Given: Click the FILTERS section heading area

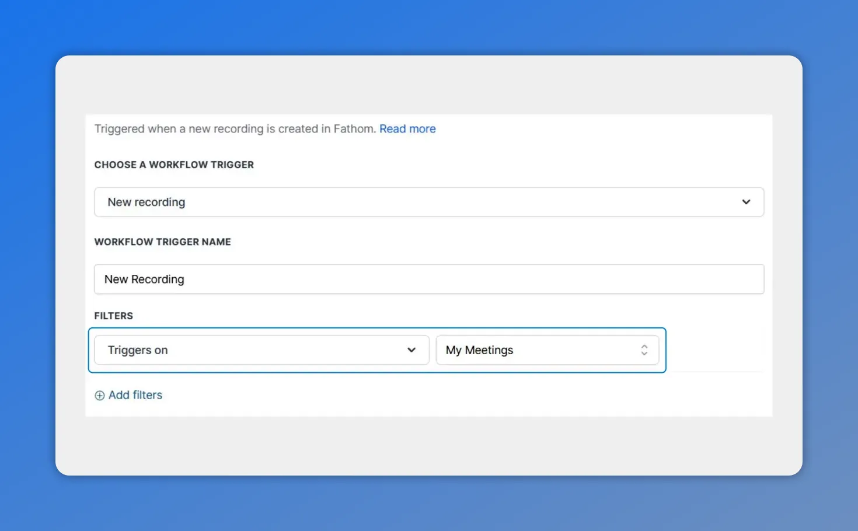Looking at the screenshot, I should click(x=114, y=316).
